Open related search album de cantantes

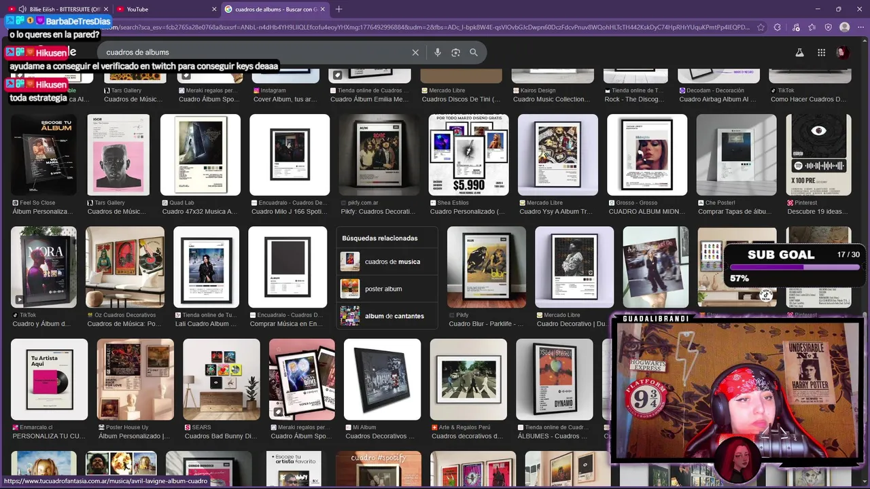coord(387,316)
